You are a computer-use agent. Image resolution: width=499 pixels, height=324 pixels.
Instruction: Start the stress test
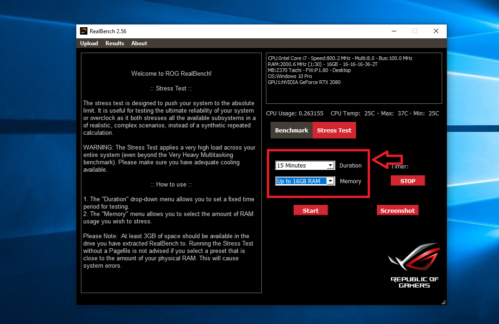tap(311, 210)
